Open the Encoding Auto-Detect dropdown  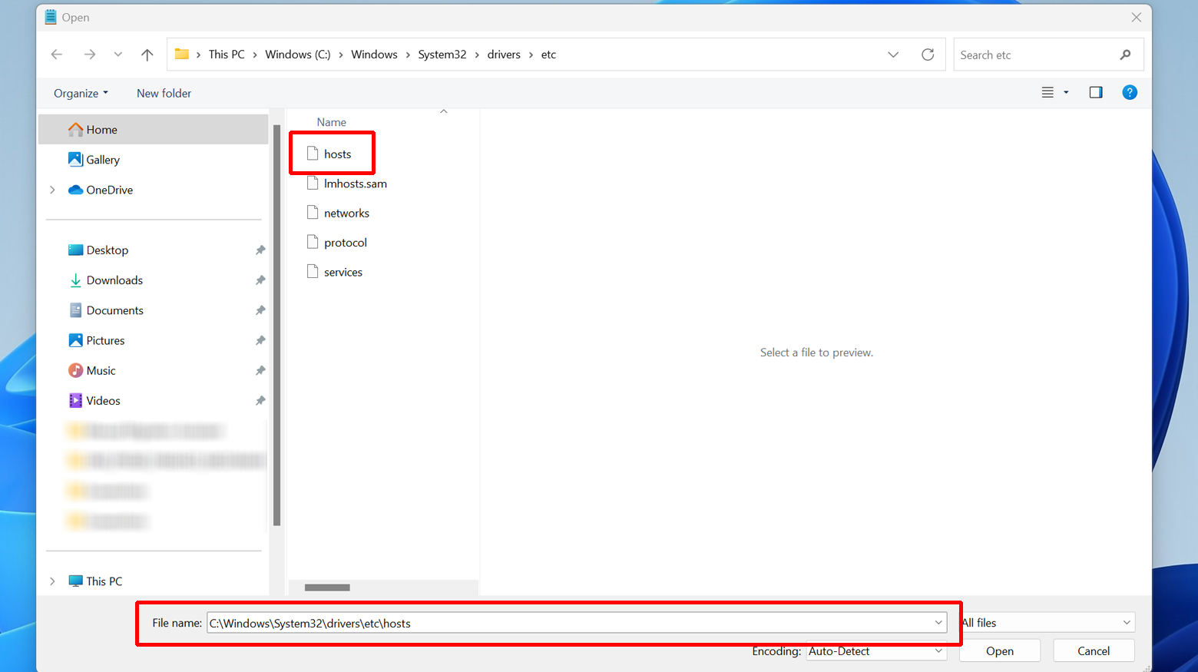[x=875, y=651]
